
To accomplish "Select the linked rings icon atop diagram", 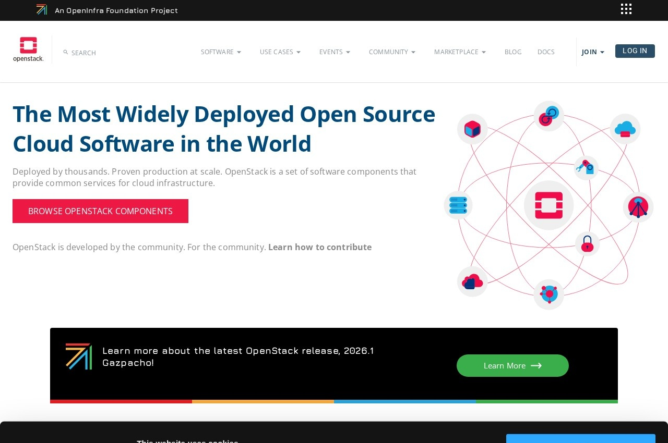I will click(x=548, y=116).
